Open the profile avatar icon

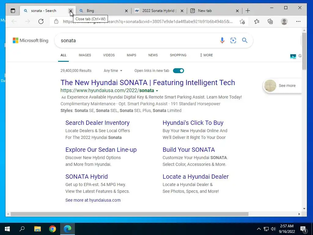284,21
